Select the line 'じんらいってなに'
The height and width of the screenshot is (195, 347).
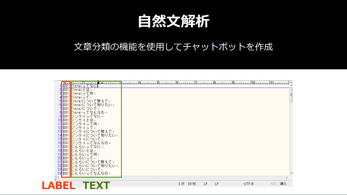86,147
